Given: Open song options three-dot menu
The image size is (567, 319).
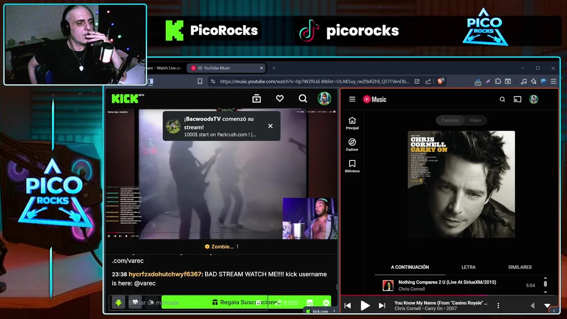Looking at the screenshot, I should pos(498,306).
